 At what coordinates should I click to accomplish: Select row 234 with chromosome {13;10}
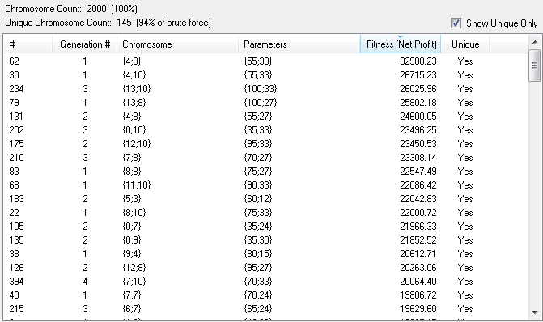tap(266, 89)
